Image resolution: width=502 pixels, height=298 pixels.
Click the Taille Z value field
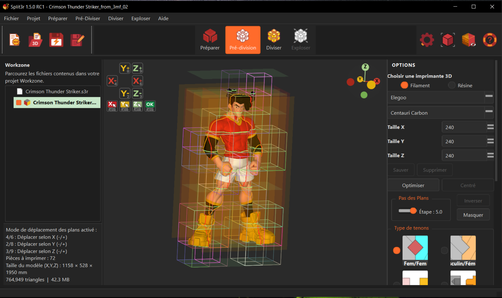point(464,156)
